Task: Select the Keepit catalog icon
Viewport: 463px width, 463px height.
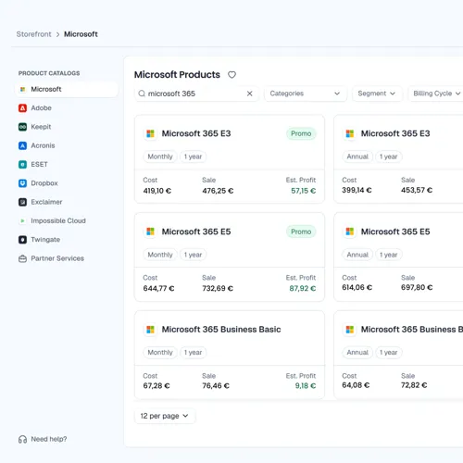Action: point(22,127)
